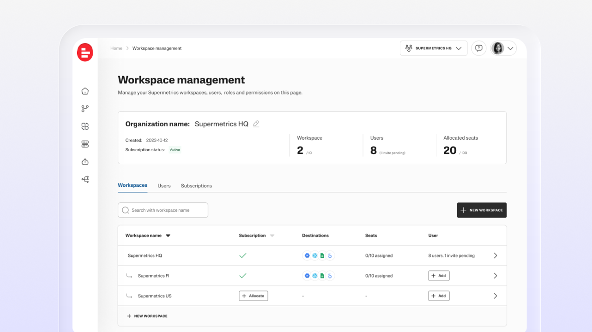Click the upload export sidebar icon

[85, 162]
